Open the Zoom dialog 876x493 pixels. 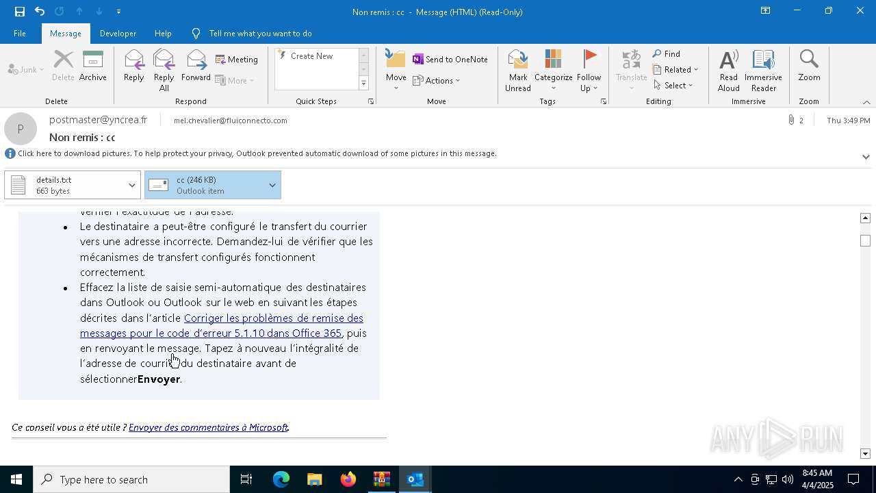(809, 66)
